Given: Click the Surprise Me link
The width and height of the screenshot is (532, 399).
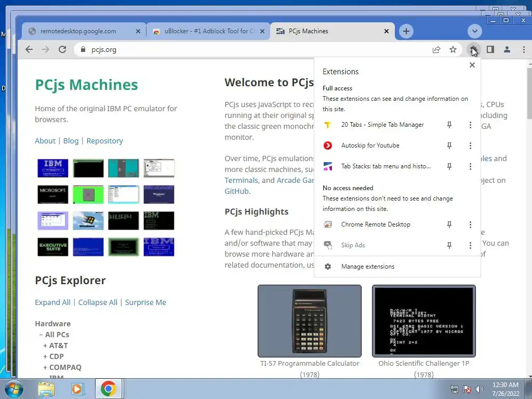Looking at the screenshot, I should pyautogui.click(x=145, y=302).
